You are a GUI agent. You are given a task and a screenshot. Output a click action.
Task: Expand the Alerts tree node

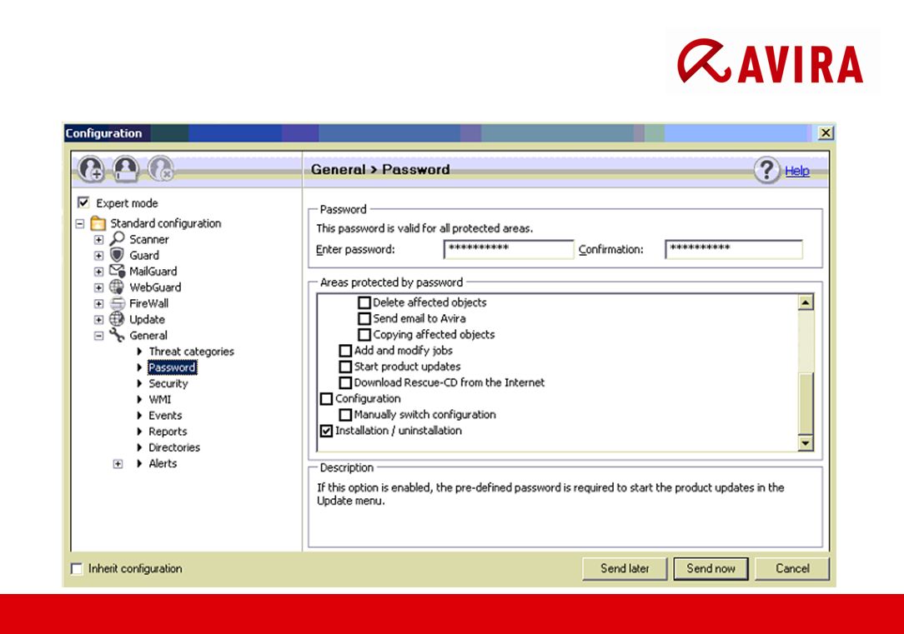click(x=118, y=464)
